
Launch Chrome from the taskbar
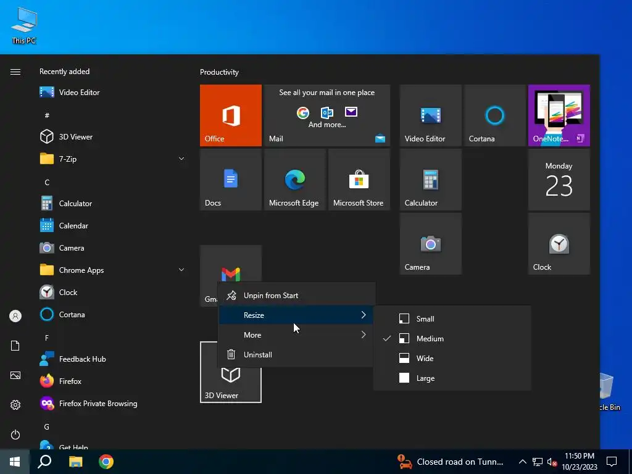tap(106, 462)
